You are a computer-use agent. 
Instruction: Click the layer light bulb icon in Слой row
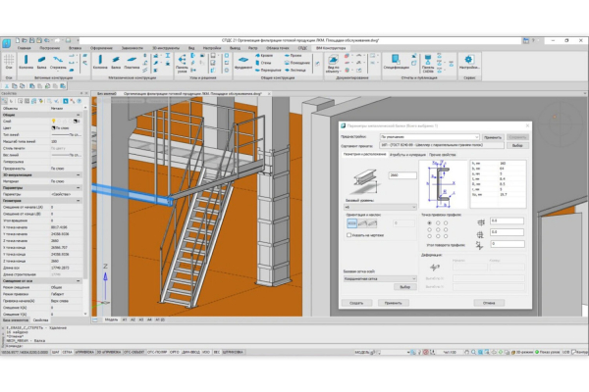(x=53, y=122)
